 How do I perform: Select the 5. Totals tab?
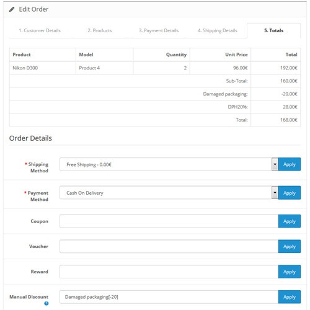[273, 30]
